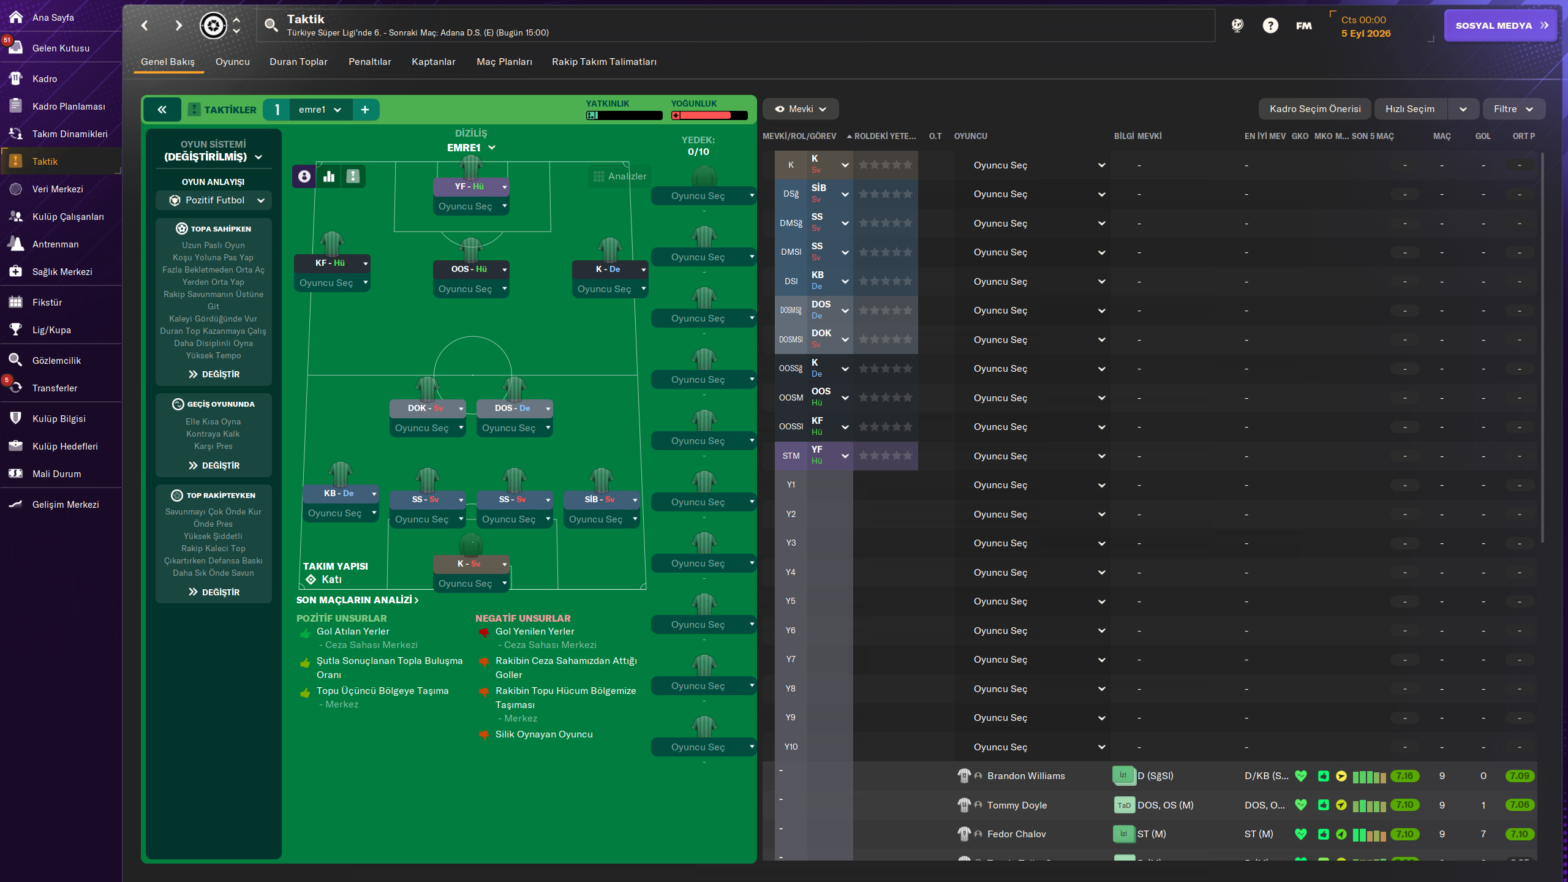Open Hızlı Seçim arrow dropdown
The image size is (1568, 882).
pyautogui.click(x=1463, y=109)
